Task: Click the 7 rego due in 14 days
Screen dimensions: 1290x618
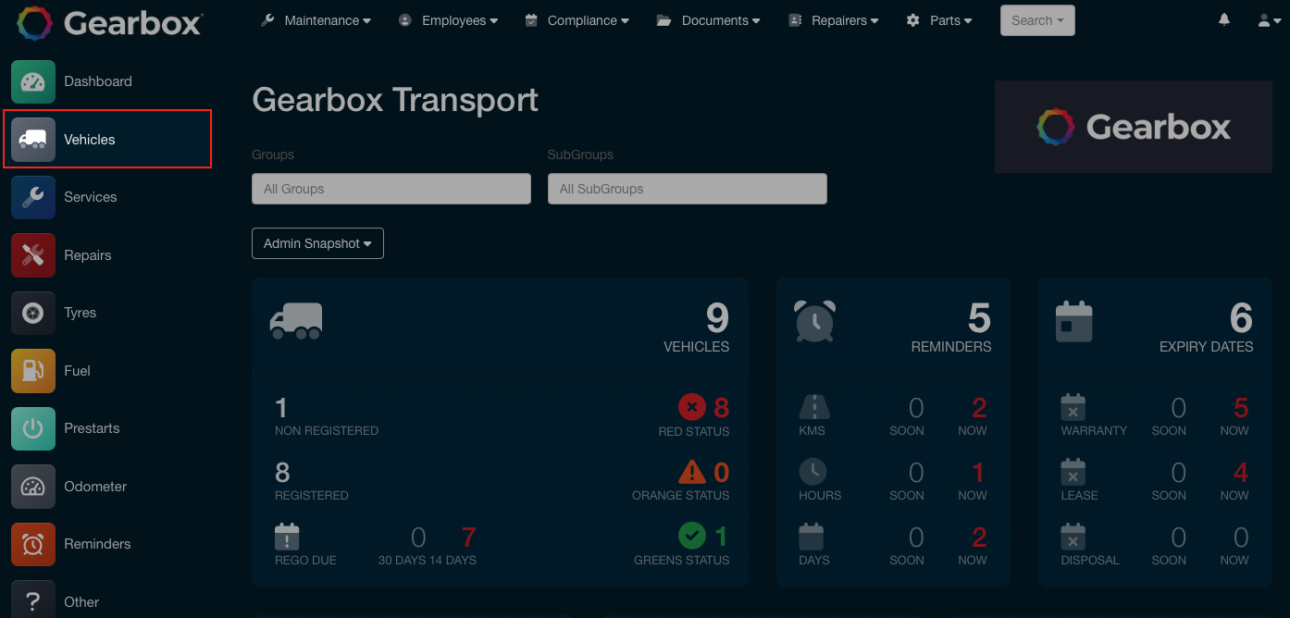Action: point(468,537)
